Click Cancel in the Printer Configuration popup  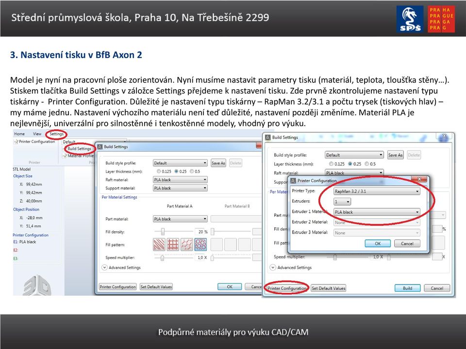pos(407,243)
